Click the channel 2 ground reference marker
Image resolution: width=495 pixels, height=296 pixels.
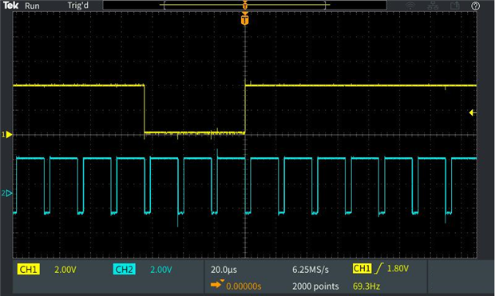tap(7, 193)
